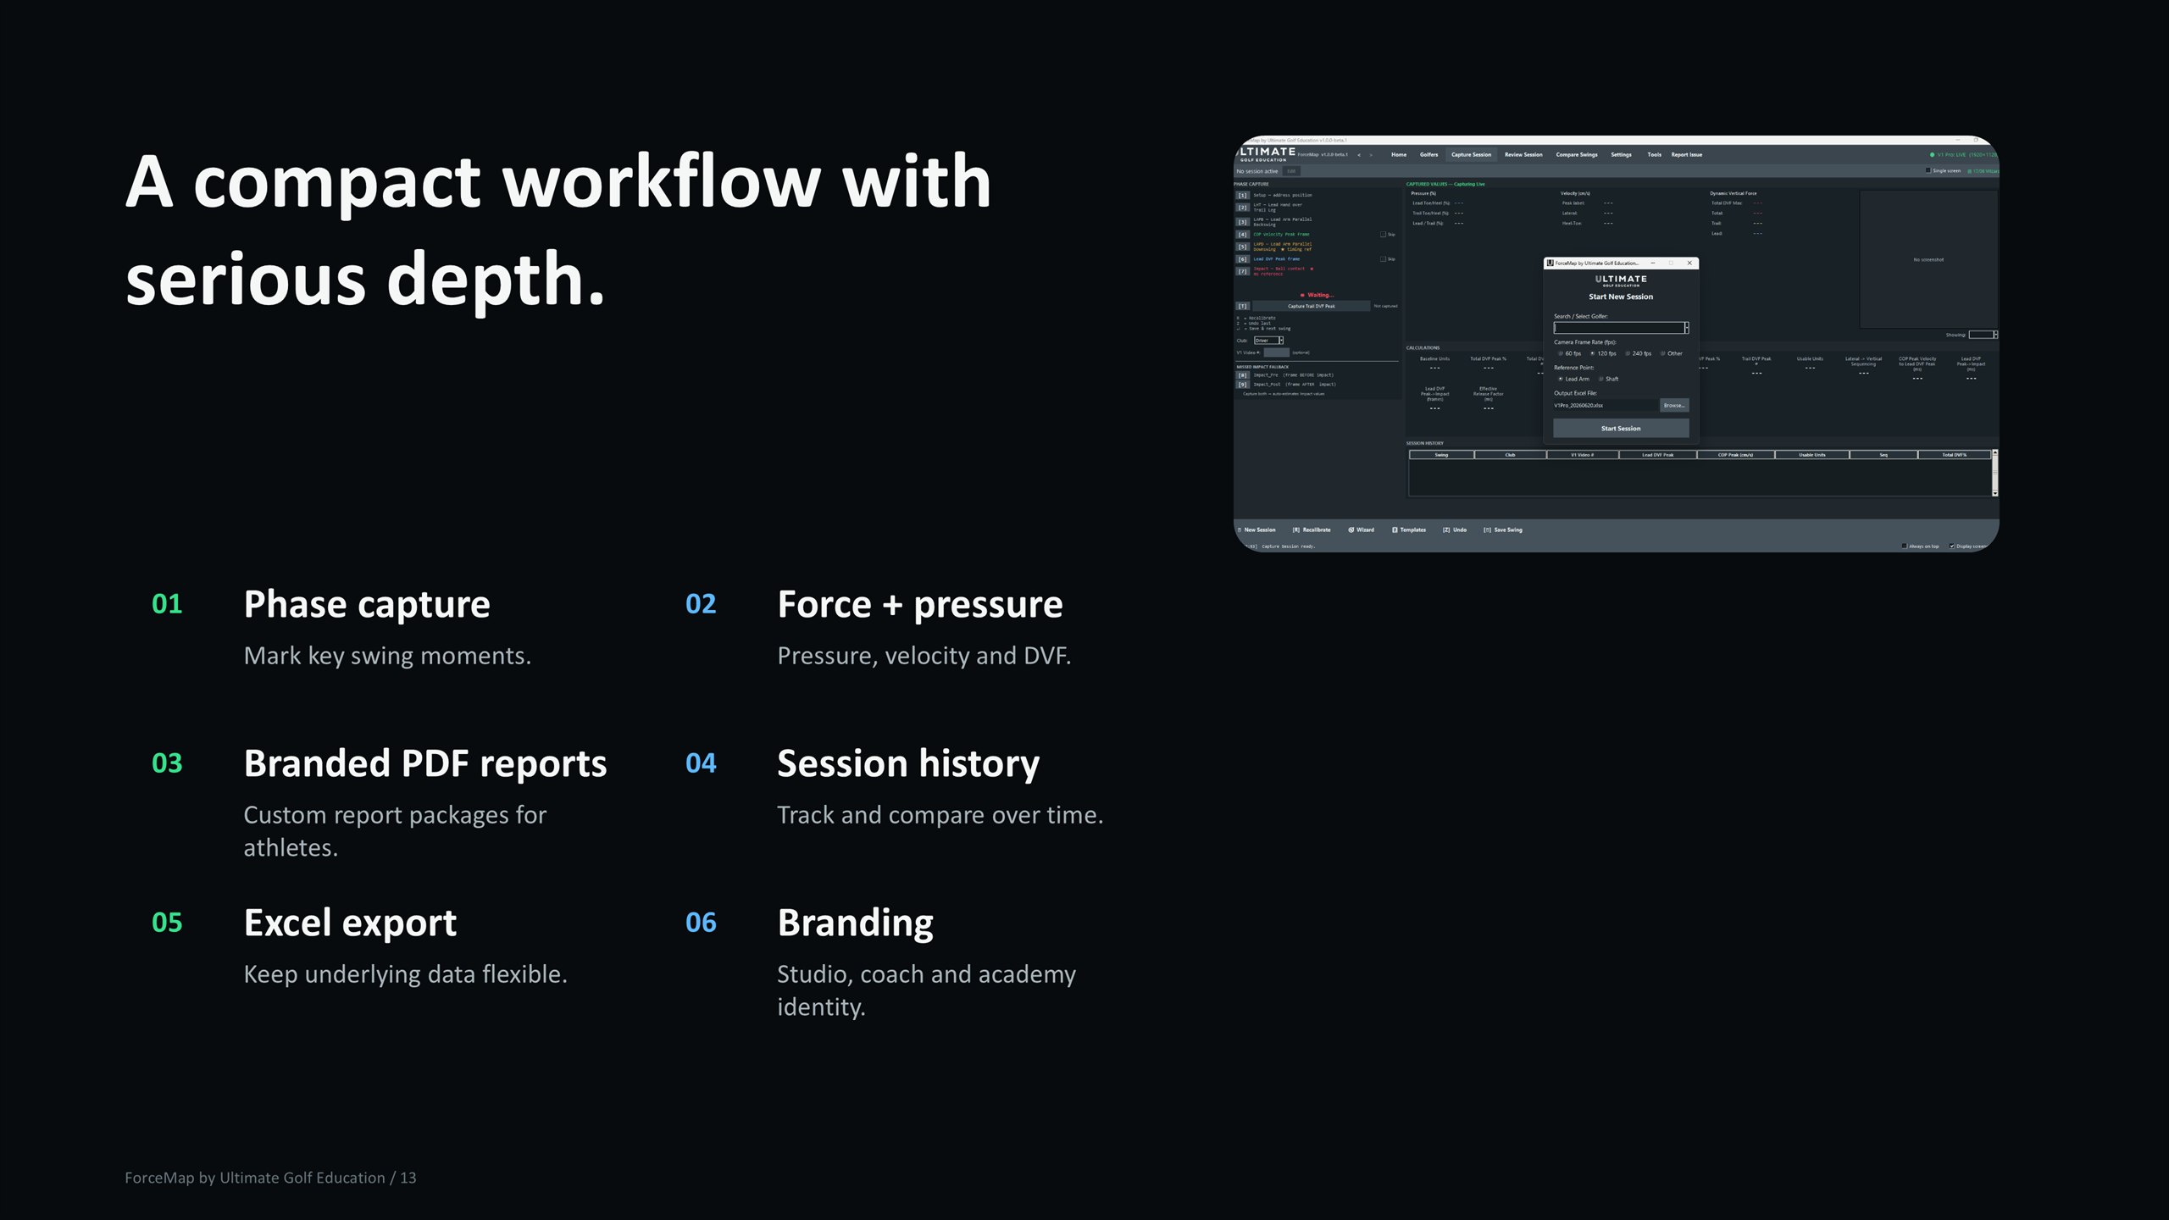Open the Club dropdown showing Driver
This screenshot has height=1220, width=2169.
1268,341
